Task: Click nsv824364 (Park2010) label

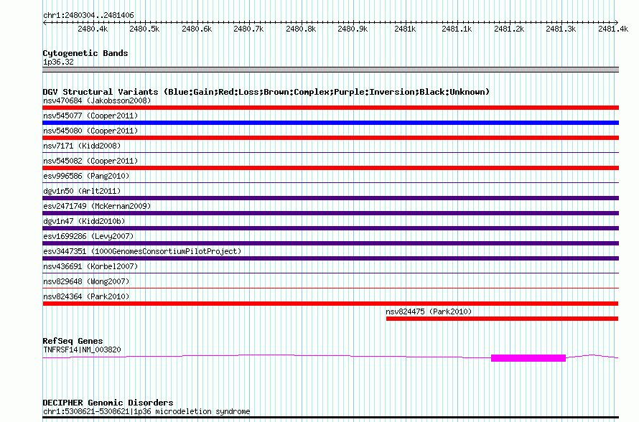Action: tap(86, 296)
